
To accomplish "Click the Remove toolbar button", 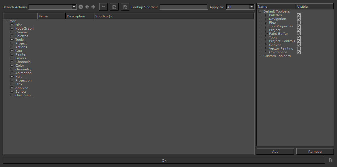I will [x=315, y=151].
